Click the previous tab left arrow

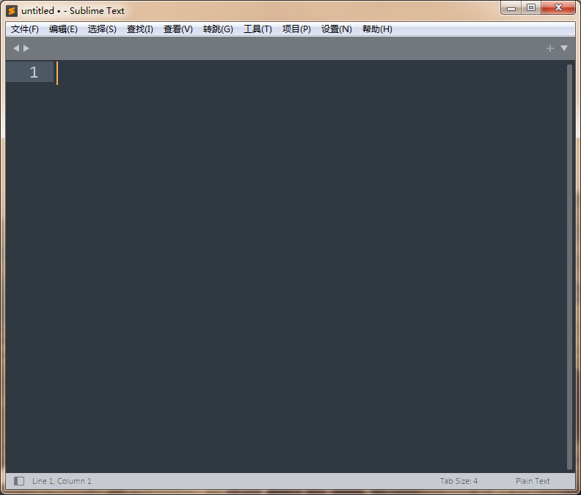16,48
